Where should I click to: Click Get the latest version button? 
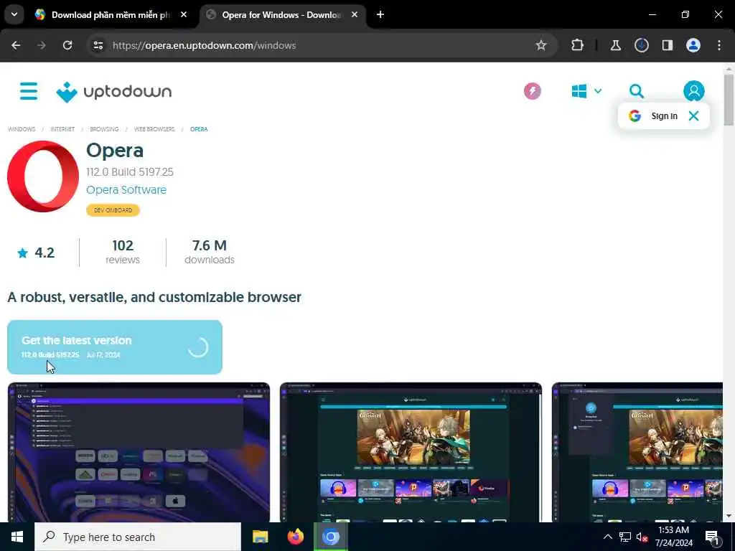pyautogui.click(x=115, y=347)
